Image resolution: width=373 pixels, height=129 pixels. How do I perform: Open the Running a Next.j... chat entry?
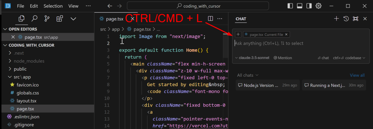click(x=334, y=85)
